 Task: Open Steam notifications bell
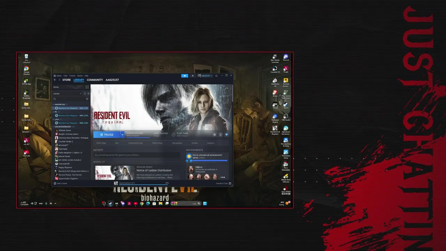point(192,76)
